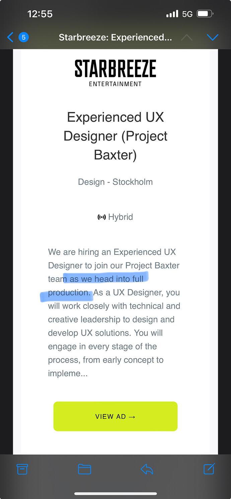Archive this email using the archive box icon
The width and height of the screenshot is (231, 499).
[22, 469]
